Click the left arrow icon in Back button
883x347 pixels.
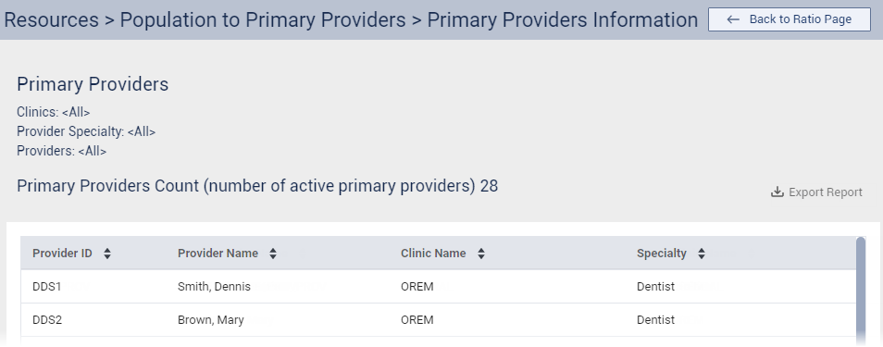tap(733, 19)
